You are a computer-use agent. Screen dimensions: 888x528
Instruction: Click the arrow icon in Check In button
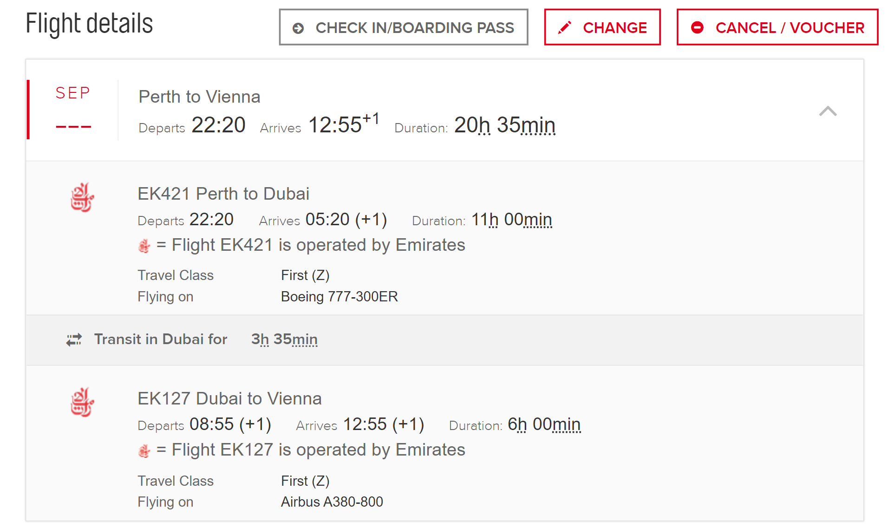[x=298, y=28]
